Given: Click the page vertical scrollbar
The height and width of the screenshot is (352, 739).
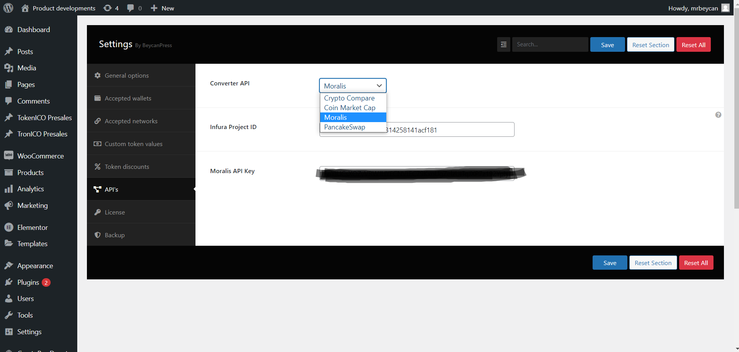Looking at the screenshot, I should click(x=736, y=108).
